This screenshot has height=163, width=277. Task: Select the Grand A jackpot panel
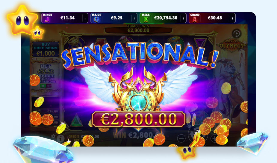click(x=212, y=18)
